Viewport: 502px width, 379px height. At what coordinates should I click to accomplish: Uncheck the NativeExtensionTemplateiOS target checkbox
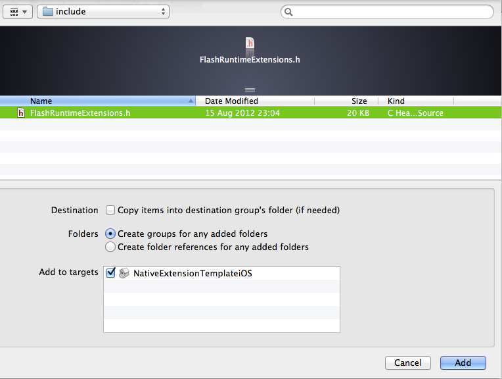tap(110, 273)
